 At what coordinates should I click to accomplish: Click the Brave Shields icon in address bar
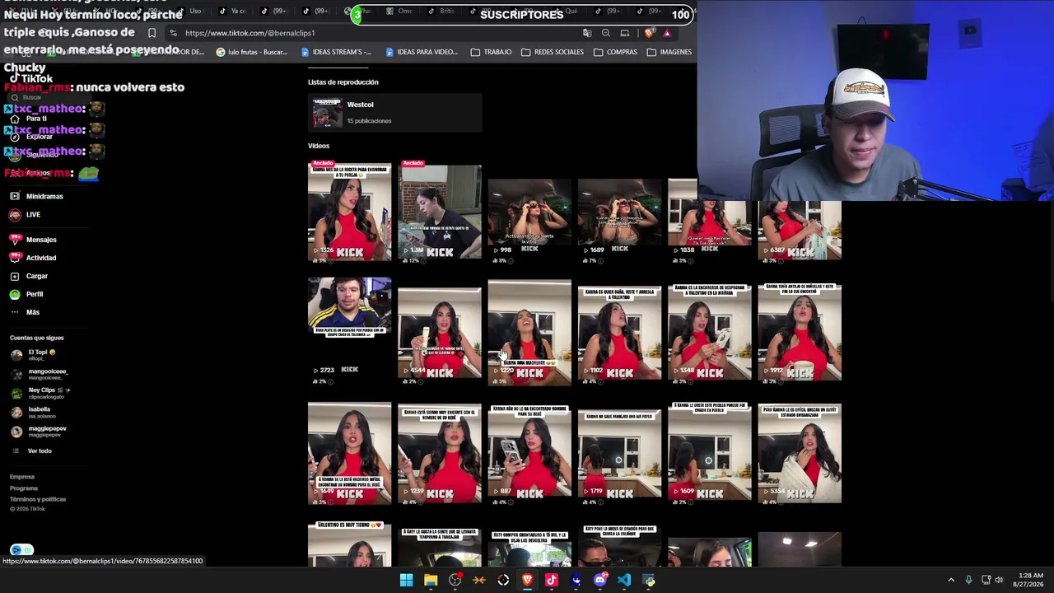(x=650, y=33)
